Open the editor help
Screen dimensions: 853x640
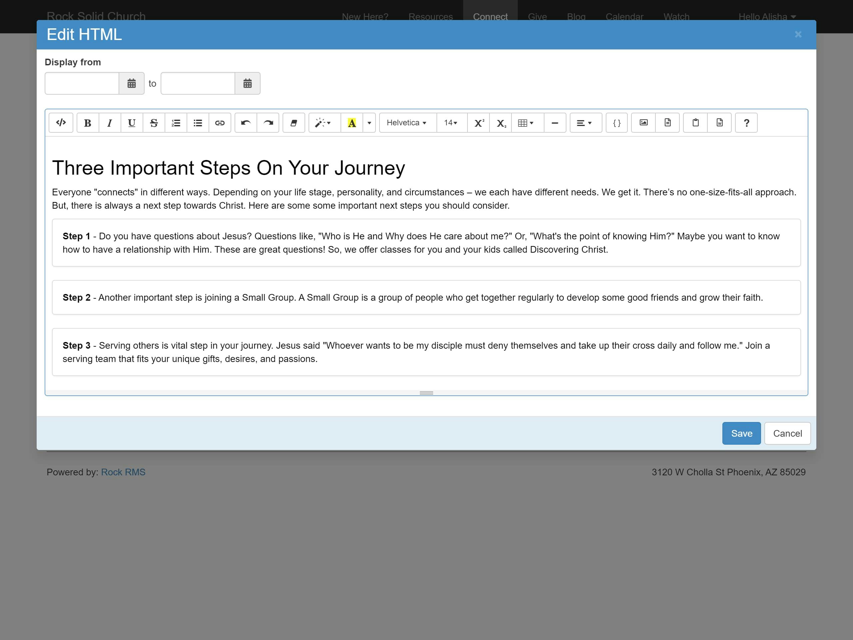pyautogui.click(x=746, y=123)
